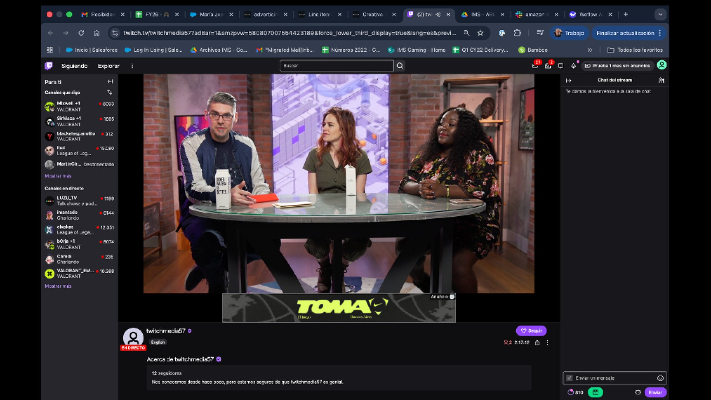Collapse the Para ti sidebar

click(110, 81)
